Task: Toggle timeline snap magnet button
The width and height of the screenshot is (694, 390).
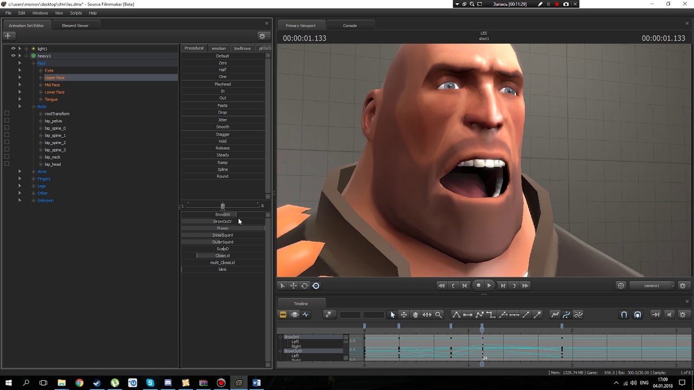Action: tap(624, 315)
